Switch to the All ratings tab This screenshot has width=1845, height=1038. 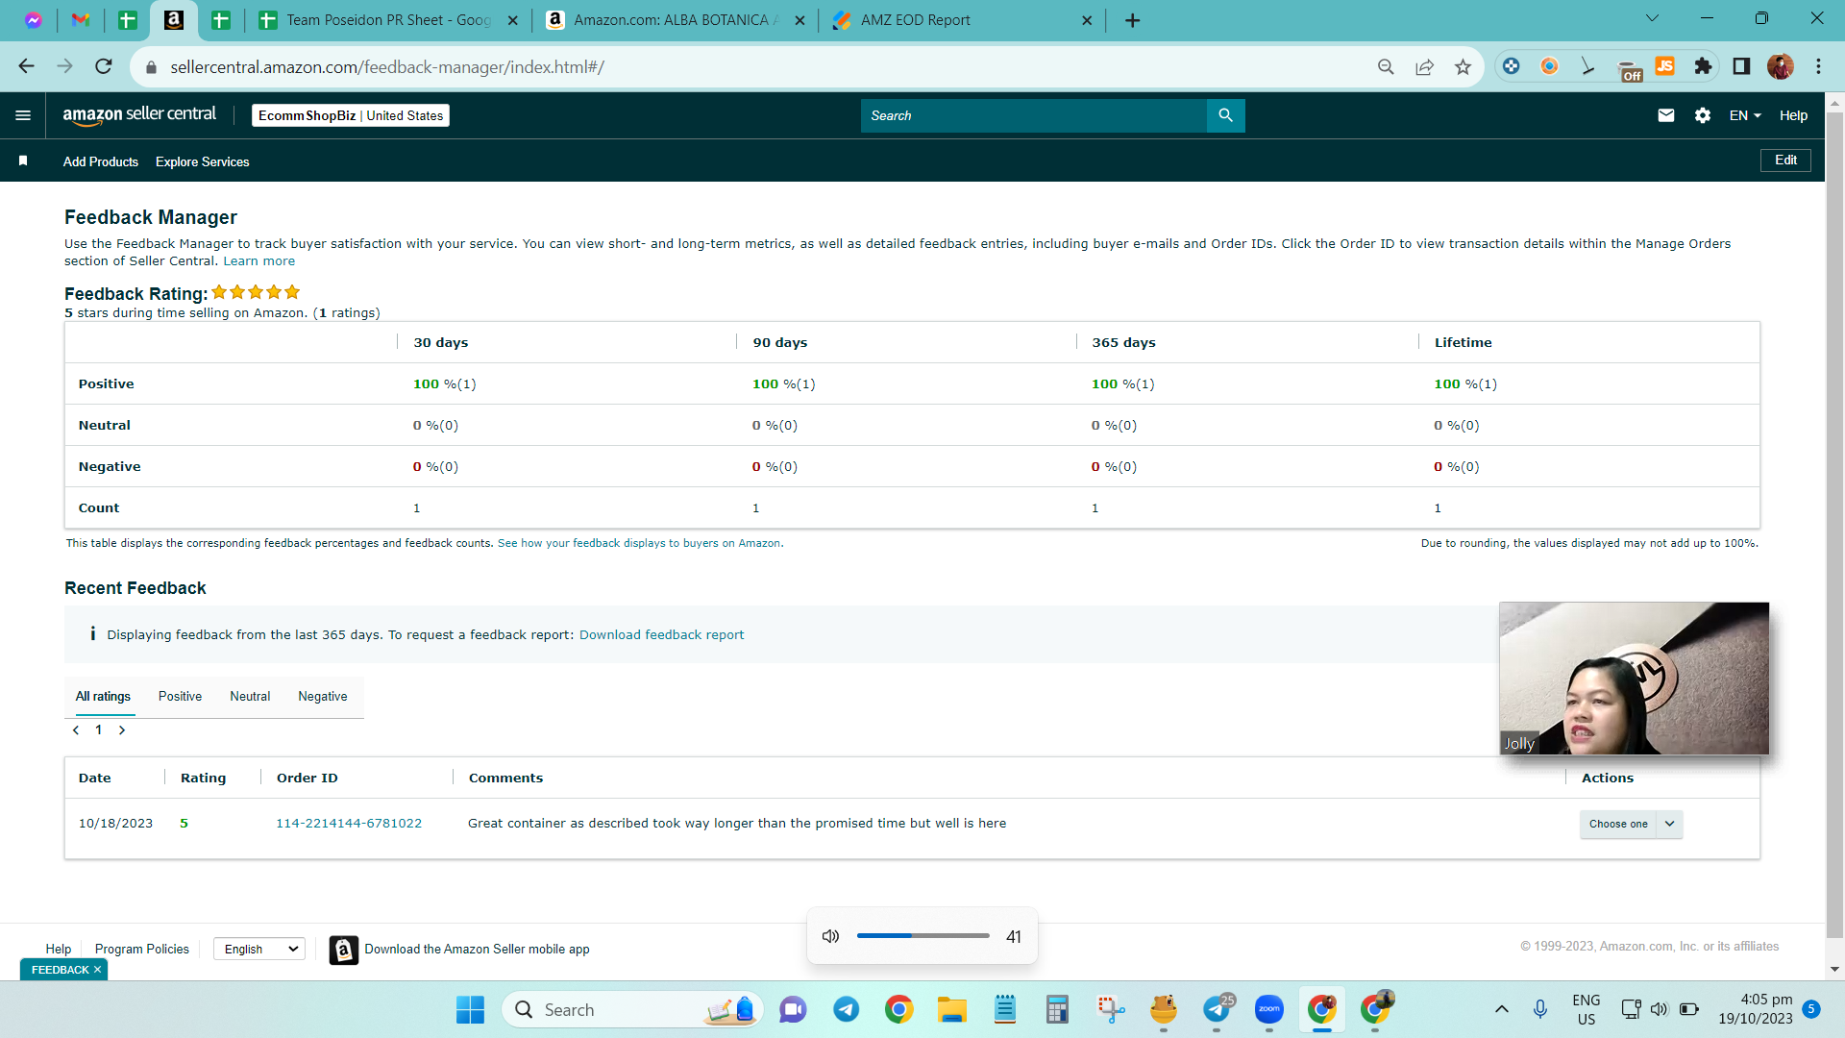point(103,697)
